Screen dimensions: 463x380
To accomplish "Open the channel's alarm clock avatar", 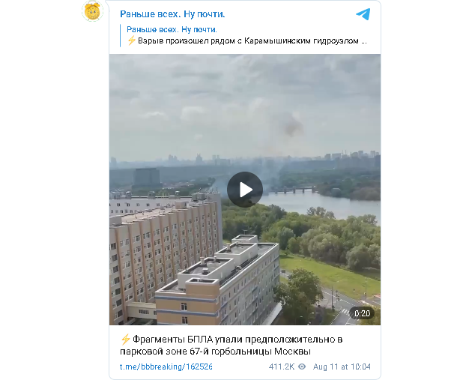I will click(x=92, y=11).
